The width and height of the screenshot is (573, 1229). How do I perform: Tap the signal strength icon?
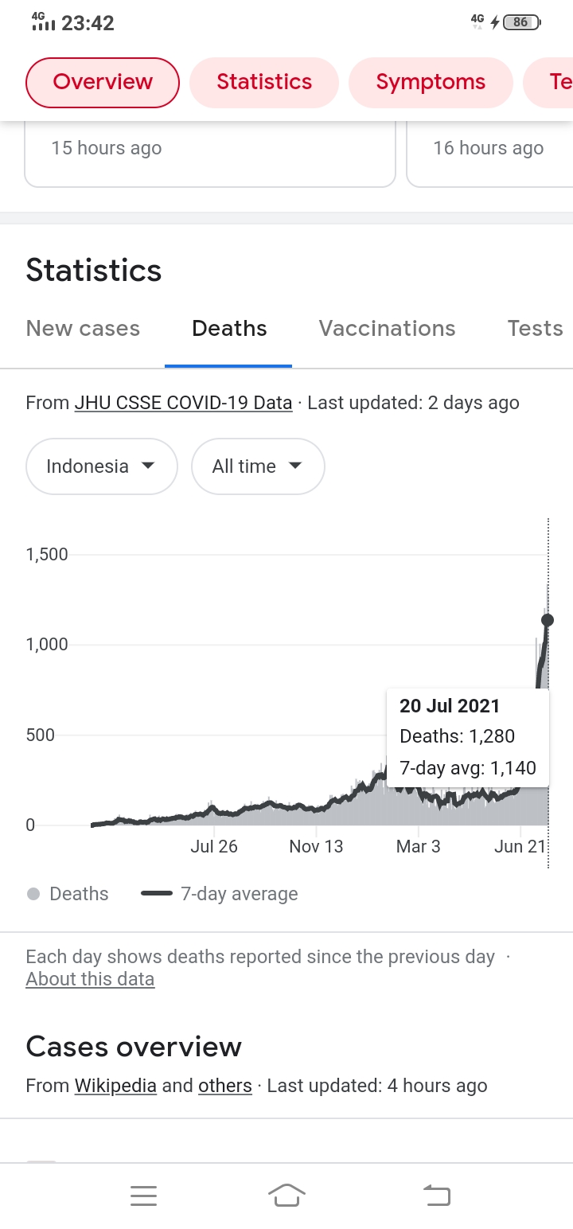pos(43,22)
